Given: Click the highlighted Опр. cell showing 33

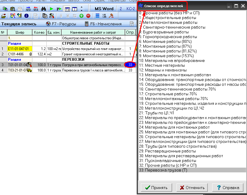Looking at the screenshot, I should tap(130, 65).
